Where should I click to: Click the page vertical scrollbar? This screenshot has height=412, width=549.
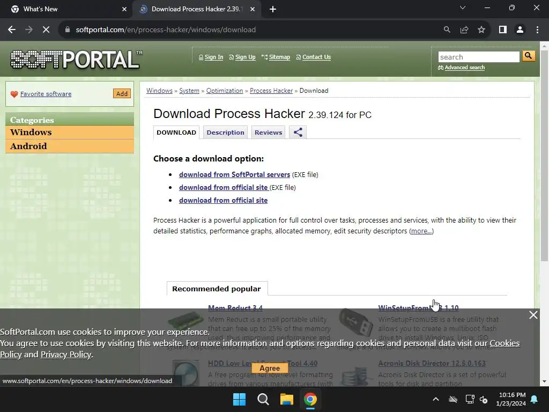(545, 156)
